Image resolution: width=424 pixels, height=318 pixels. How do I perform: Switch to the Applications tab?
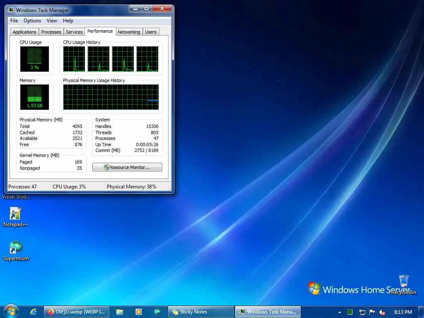pyautogui.click(x=24, y=32)
